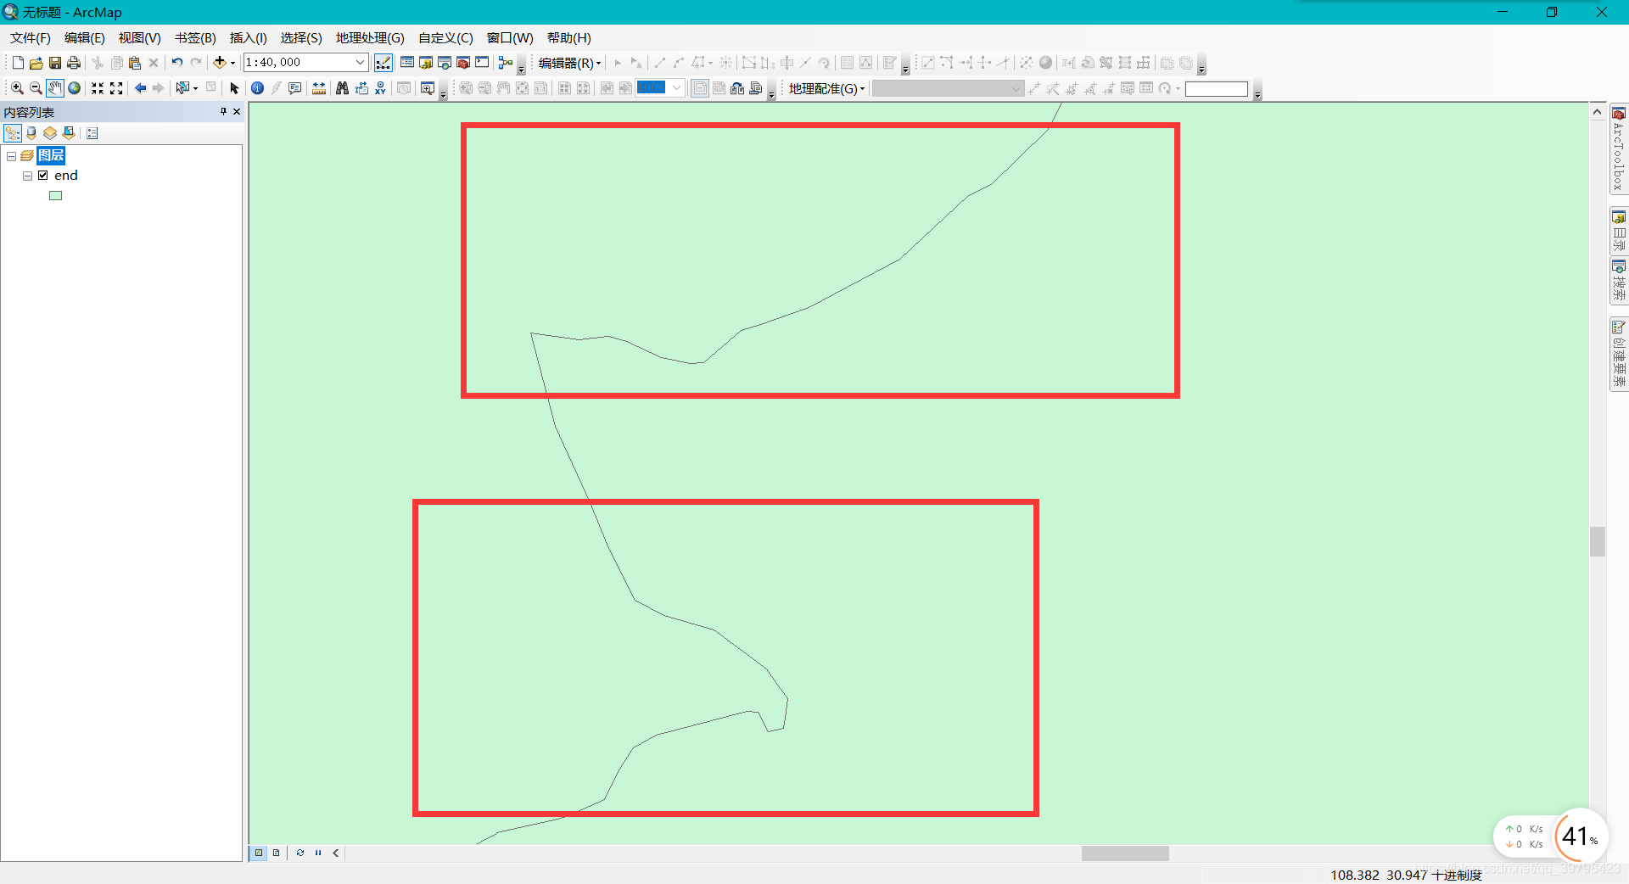The width and height of the screenshot is (1629, 884).
Task: Print the map
Action: (74, 63)
